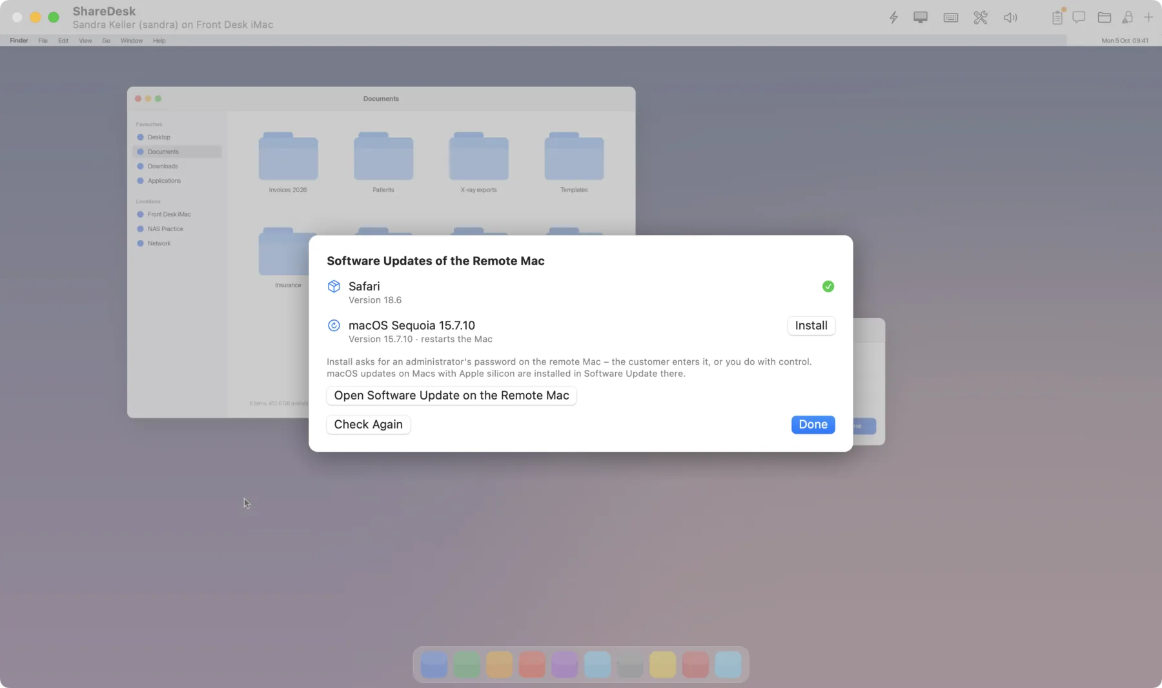
Task: Dismiss the updates dialog with the Done button
Action: (813, 425)
